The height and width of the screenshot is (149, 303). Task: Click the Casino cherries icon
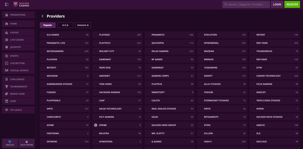[x=6, y=33]
